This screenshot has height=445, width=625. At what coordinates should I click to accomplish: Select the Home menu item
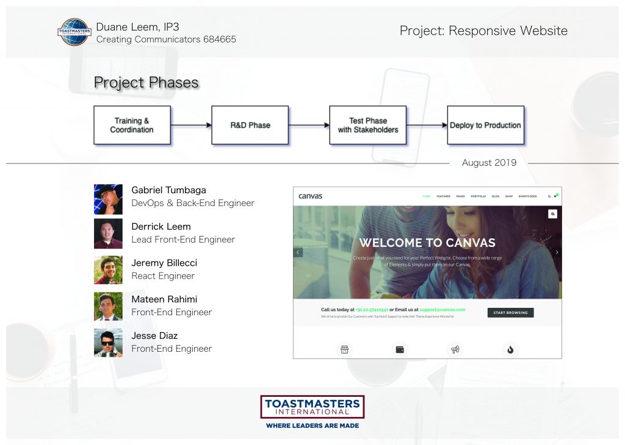pos(426,196)
